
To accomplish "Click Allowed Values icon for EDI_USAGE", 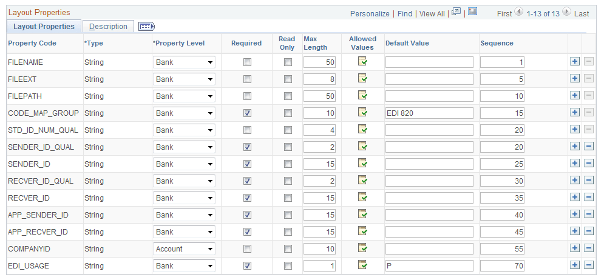I will [362, 265].
